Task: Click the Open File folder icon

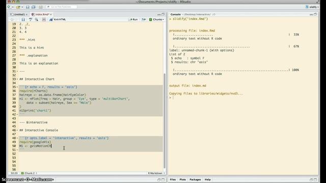Action: 18,7
